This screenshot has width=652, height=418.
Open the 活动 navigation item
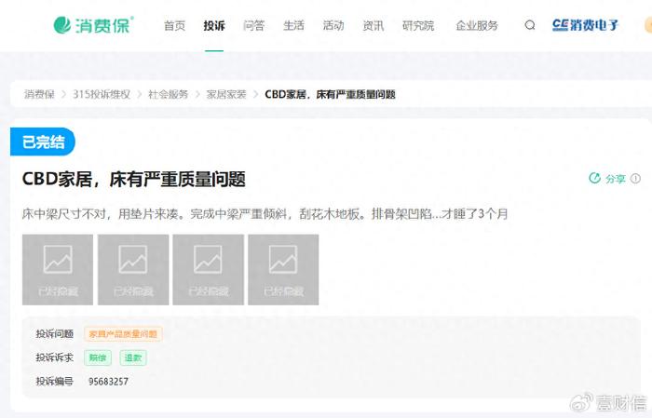(333, 26)
